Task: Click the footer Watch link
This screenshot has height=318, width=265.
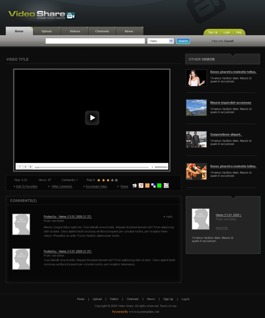Action: click(x=114, y=299)
